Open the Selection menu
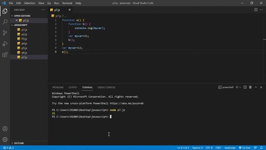Image resolution: width=266 pixels, height=150 pixels. click(x=30, y=3)
